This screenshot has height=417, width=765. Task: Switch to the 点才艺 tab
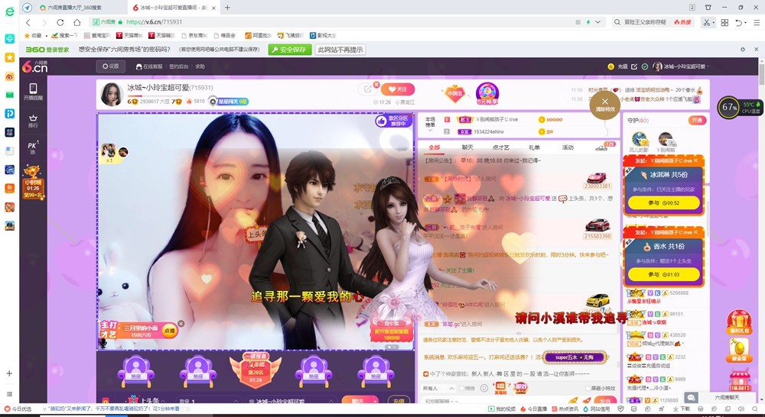click(x=500, y=147)
